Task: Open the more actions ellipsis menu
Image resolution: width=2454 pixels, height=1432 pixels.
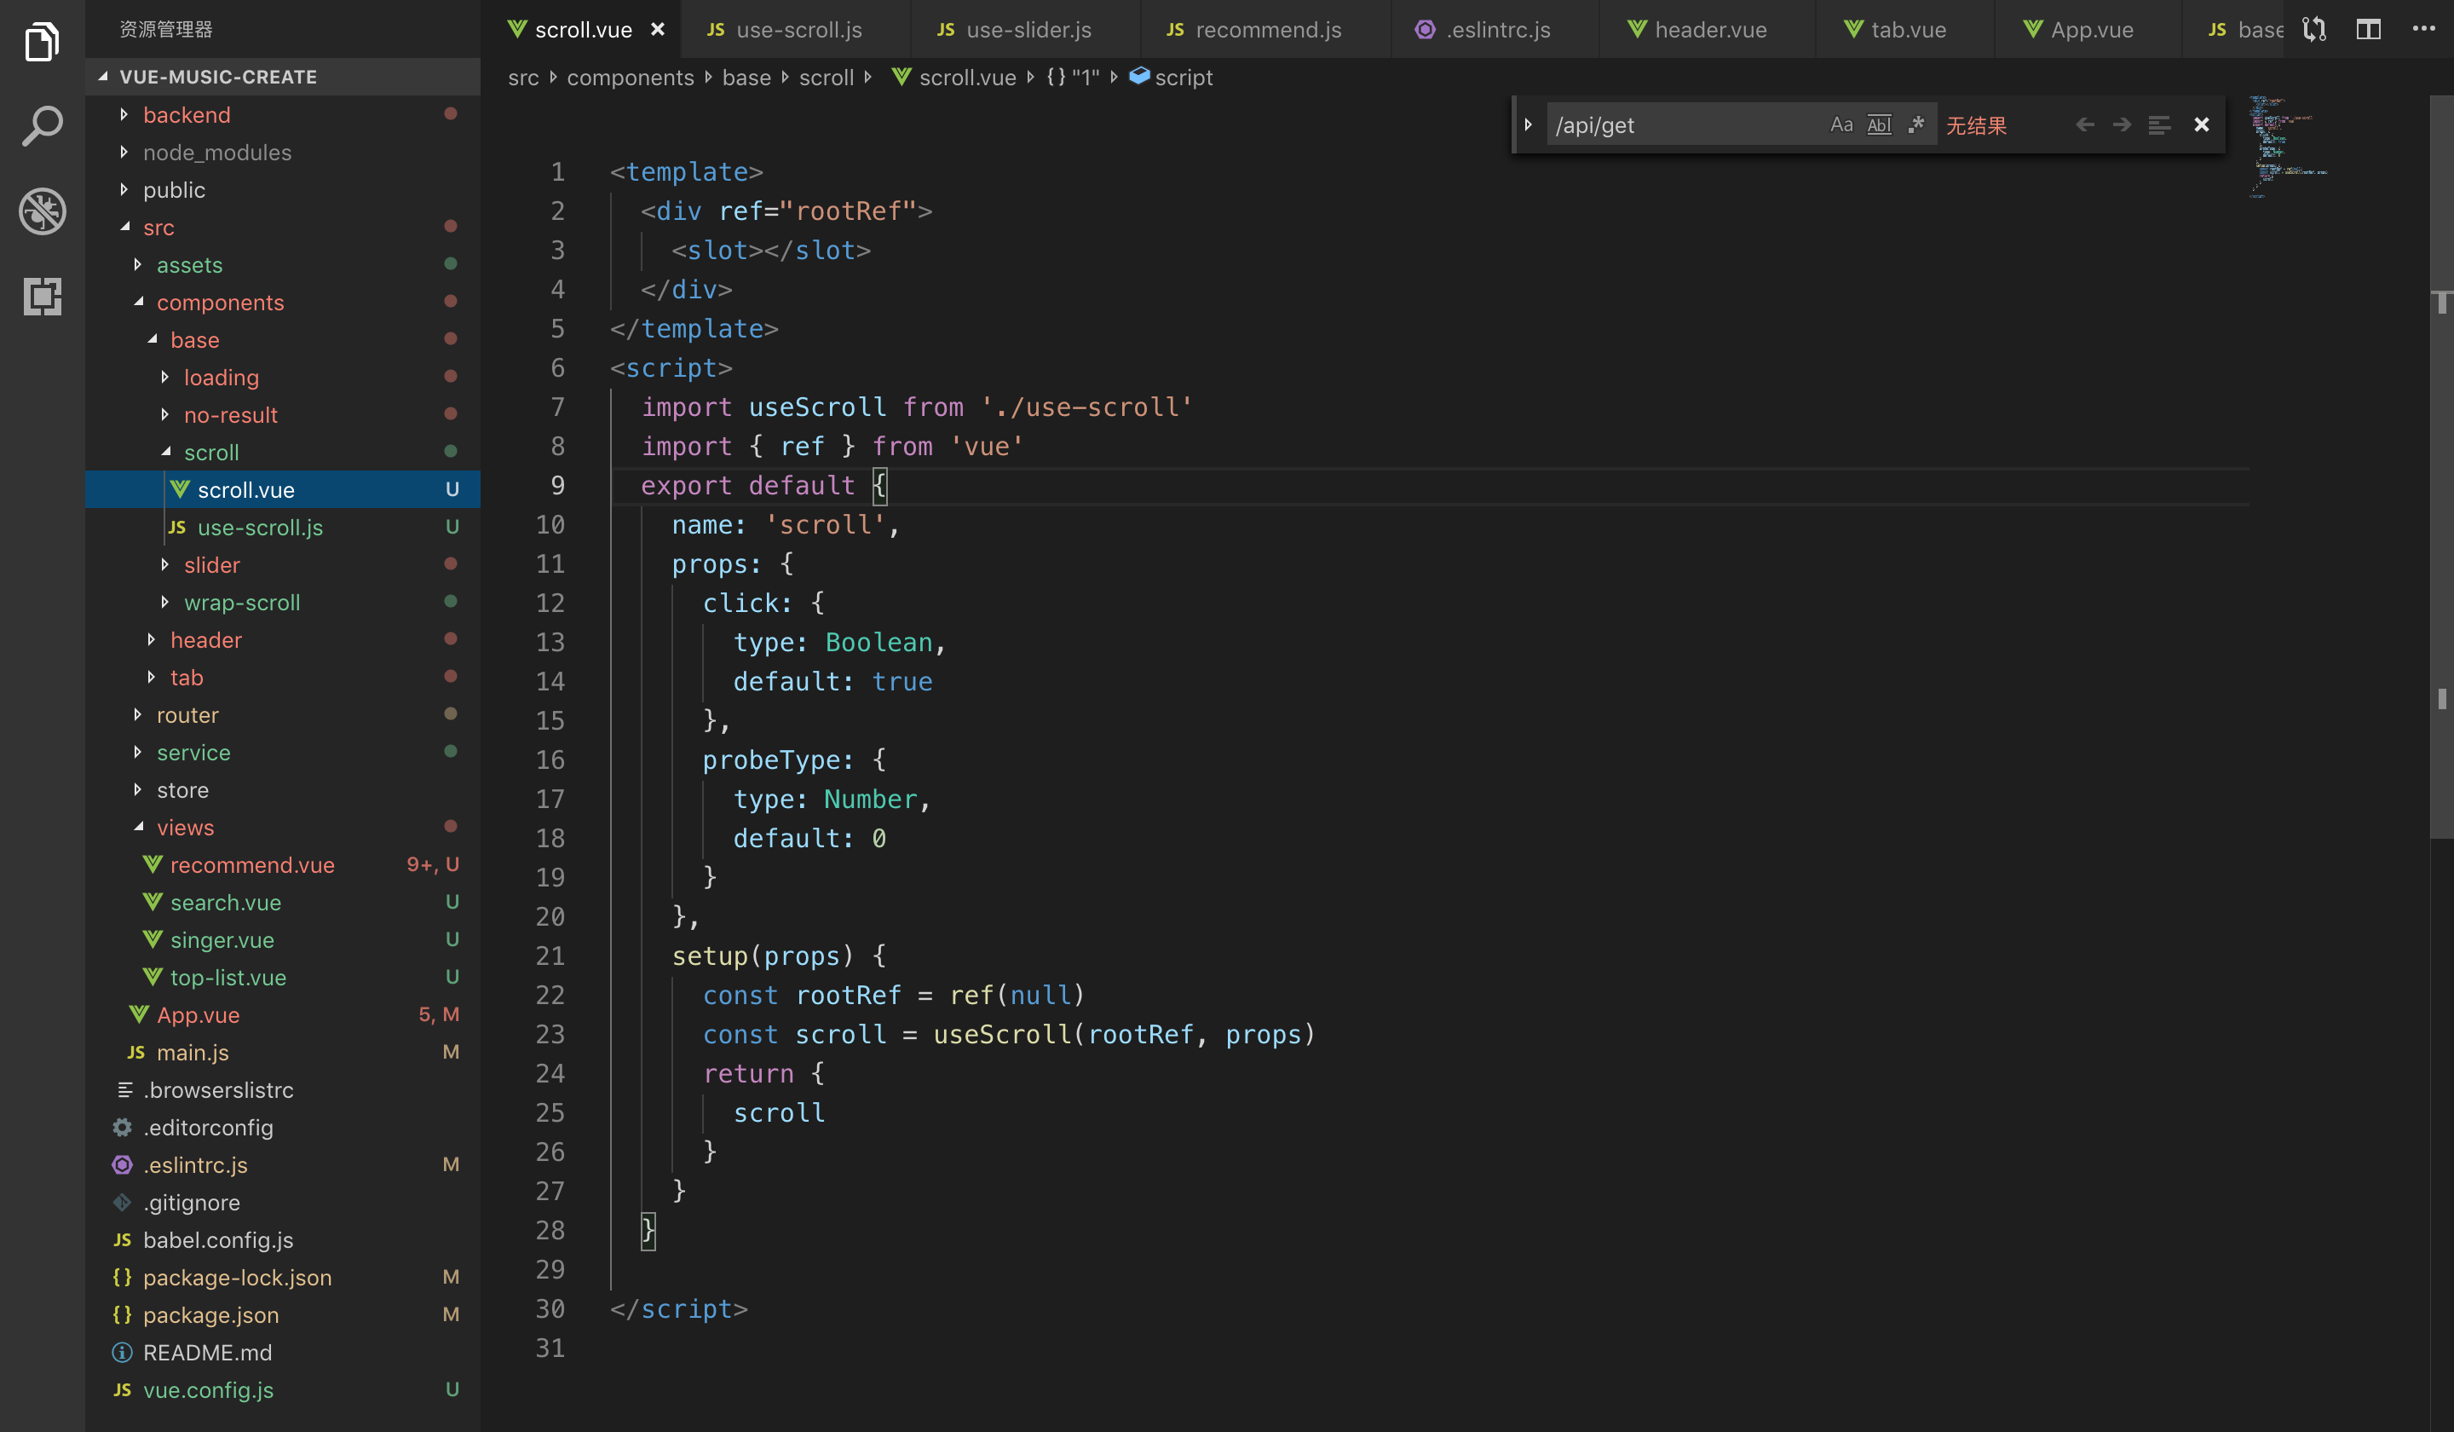Action: 2422,29
